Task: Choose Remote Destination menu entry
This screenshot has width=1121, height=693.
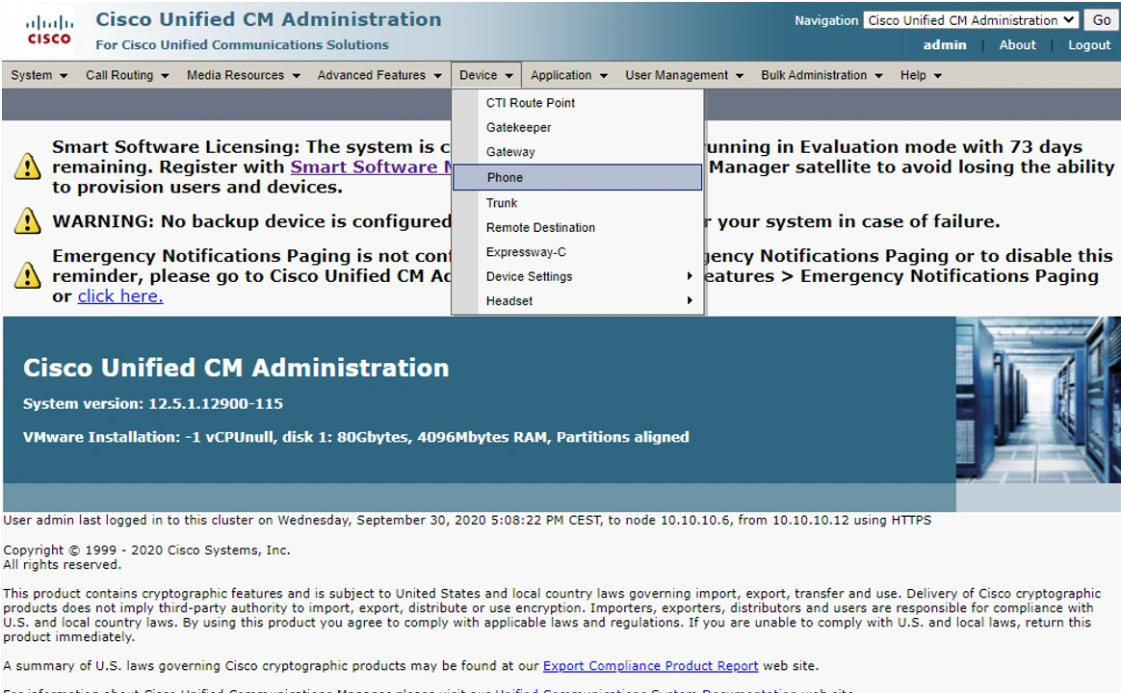Action: pos(578,227)
